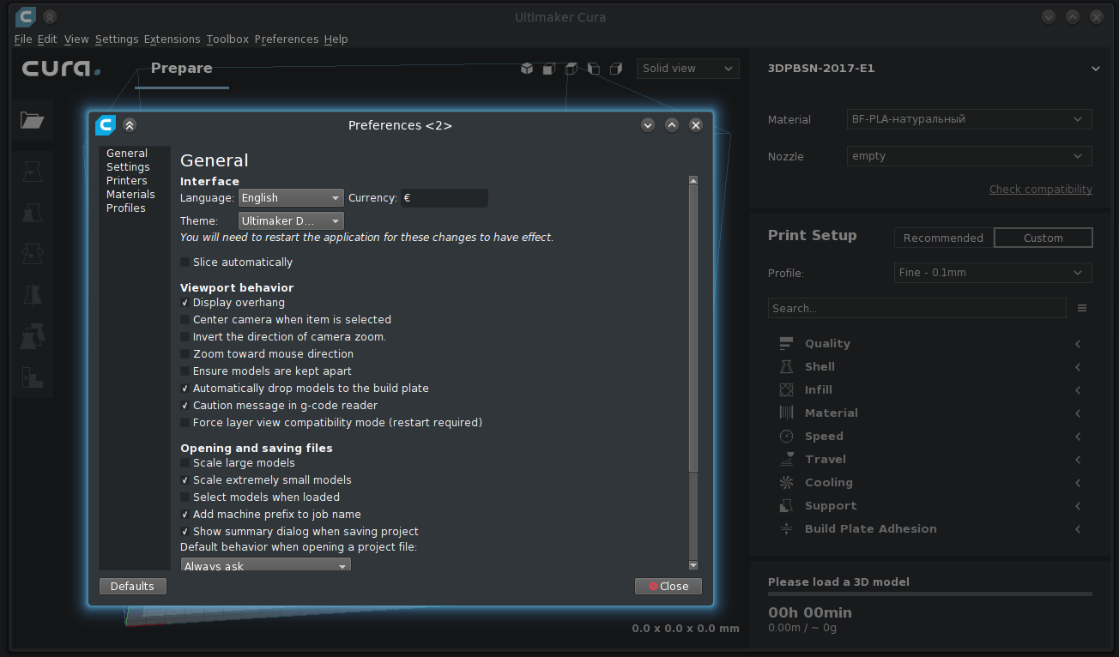The height and width of the screenshot is (657, 1119).
Task: Click the Currency input field
Action: point(445,198)
